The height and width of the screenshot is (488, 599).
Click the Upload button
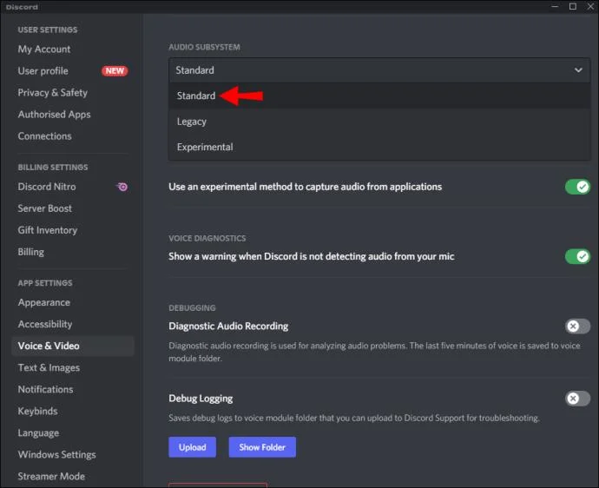pyautogui.click(x=192, y=447)
